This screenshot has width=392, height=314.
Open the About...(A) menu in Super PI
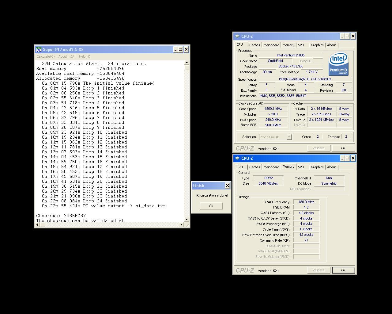point(67,56)
